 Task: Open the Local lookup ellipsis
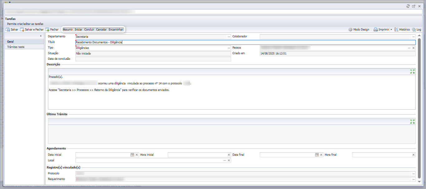[x=225, y=160]
